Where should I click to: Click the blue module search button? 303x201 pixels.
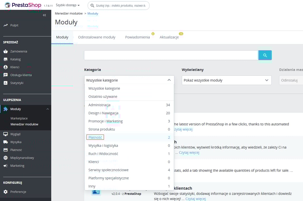coord(265,55)
